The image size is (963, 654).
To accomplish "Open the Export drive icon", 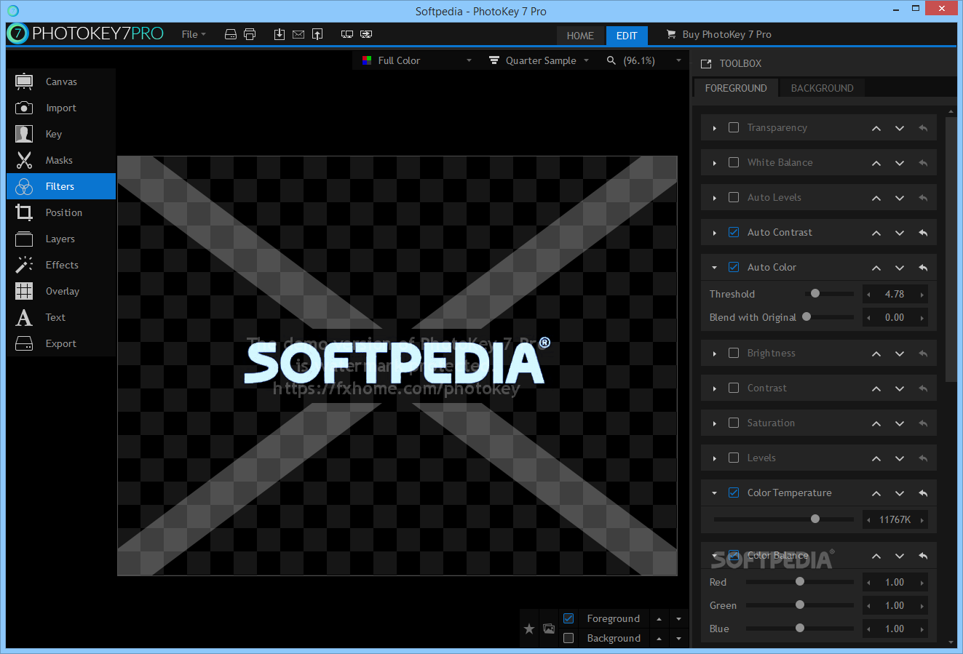I will pyautogui.click(x=24, y=343).
